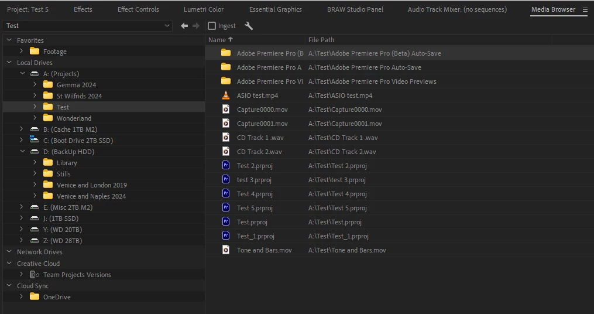Click the Team Projects Versions icon
This screenshot has width=594, height=314.
[35, 275]
